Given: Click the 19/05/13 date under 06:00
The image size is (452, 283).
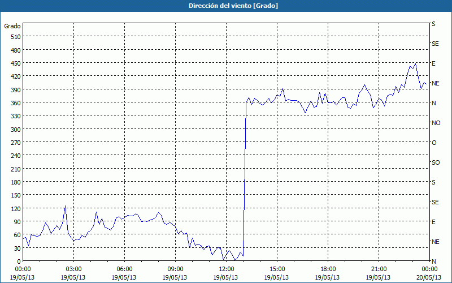Looking at the screenshot, I should coord(124,277).
